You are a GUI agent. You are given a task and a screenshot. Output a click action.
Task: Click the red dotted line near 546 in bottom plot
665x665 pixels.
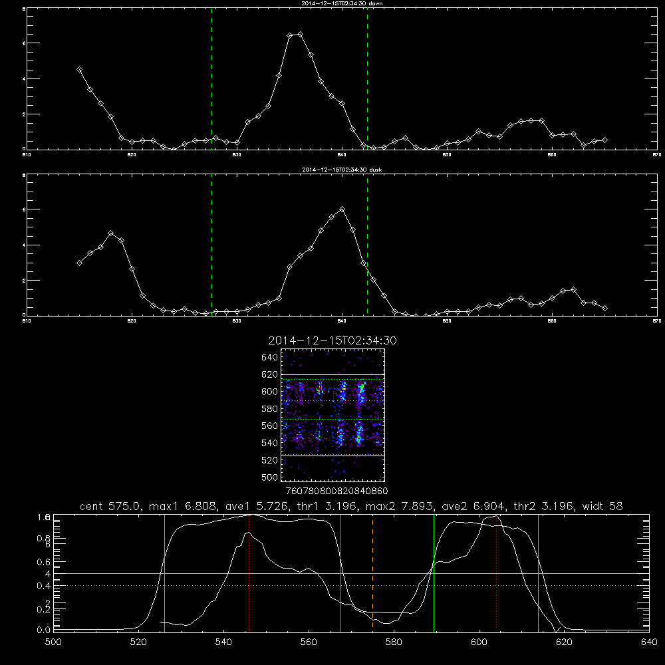coord(249,573)
